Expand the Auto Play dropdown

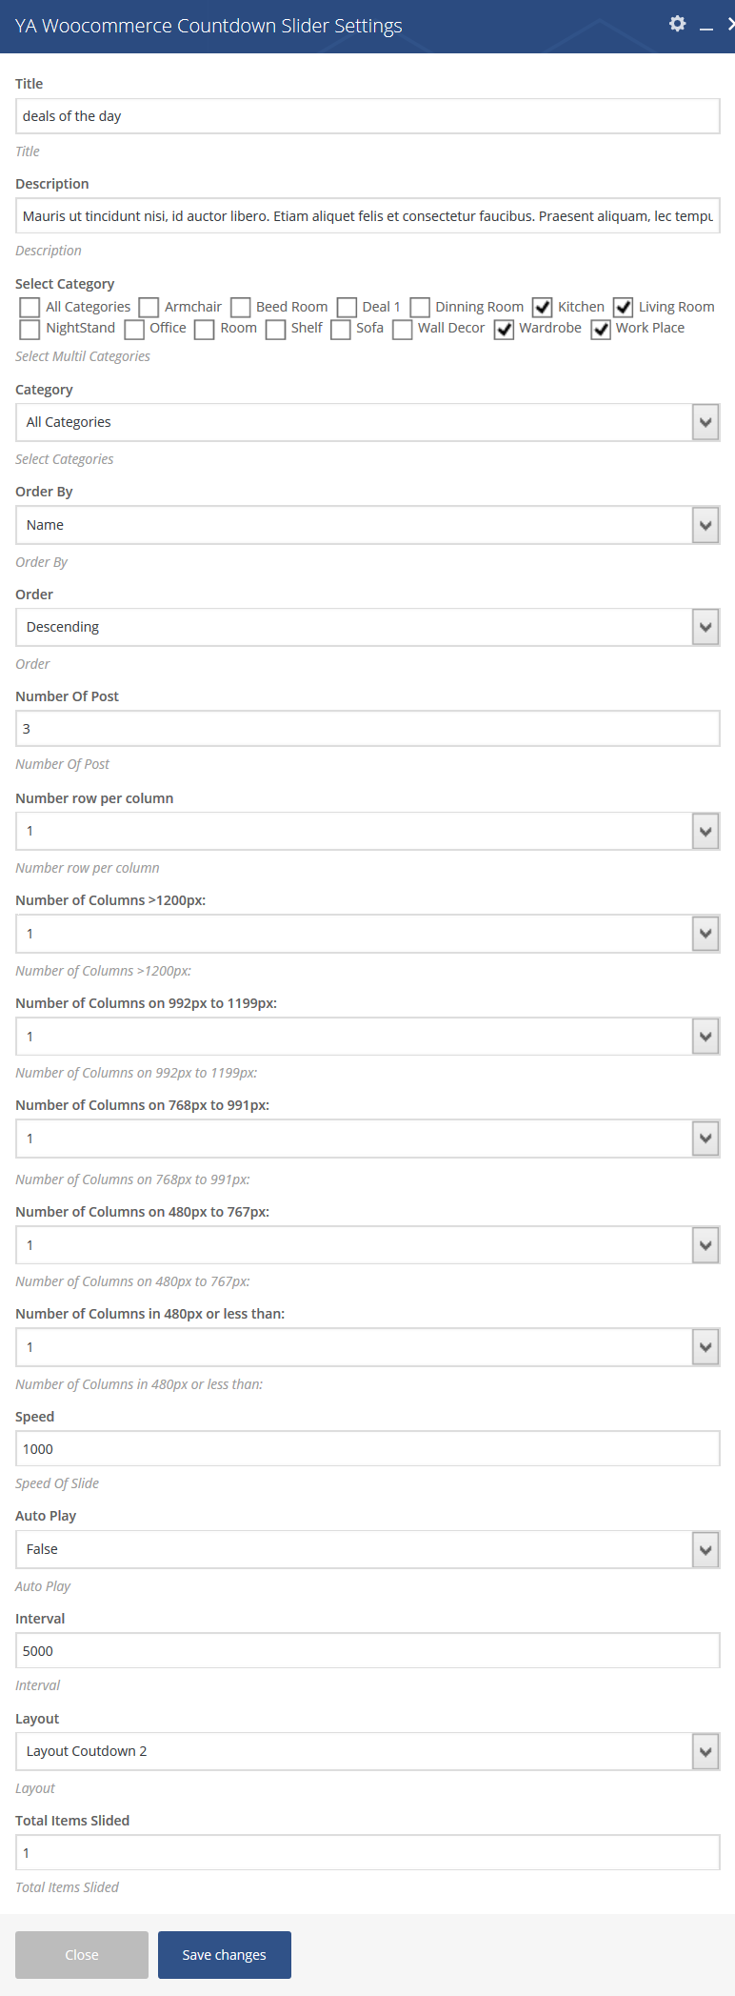367,1549
